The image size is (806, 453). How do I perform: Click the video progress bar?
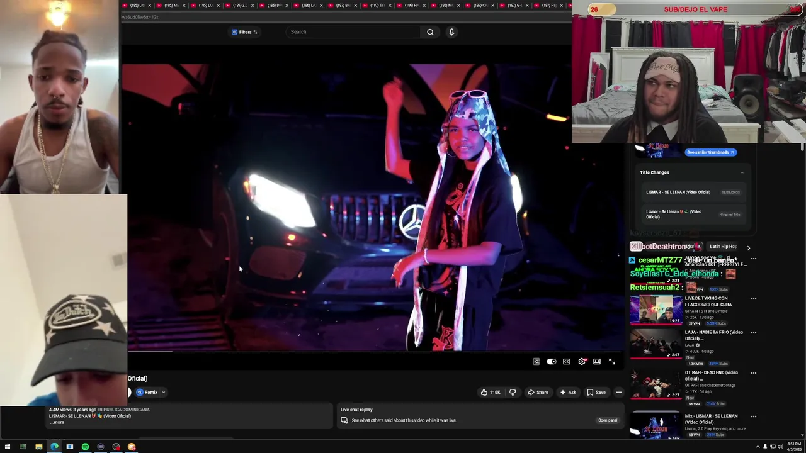pos(375,352)
